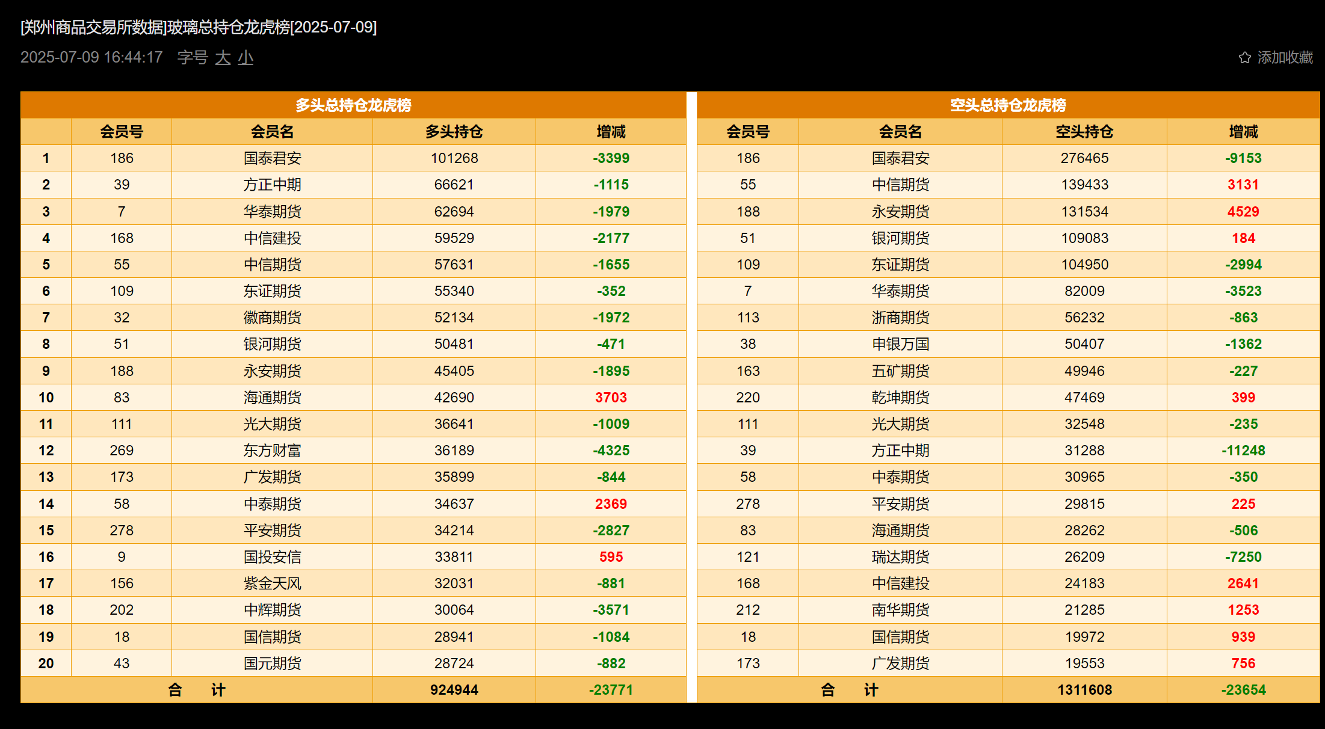Select short position value 131534
Image resolution: width=1325 pixels, height=729 pixels.
pyautogui.click(x=1084, y=212)
